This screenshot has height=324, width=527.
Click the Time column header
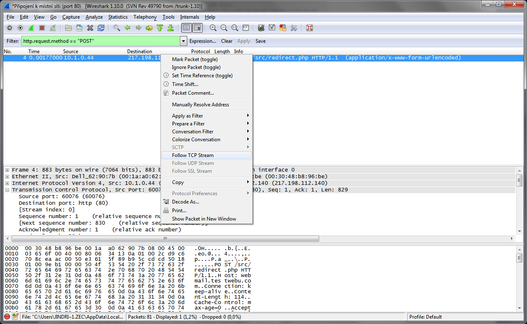pos(34,52)
